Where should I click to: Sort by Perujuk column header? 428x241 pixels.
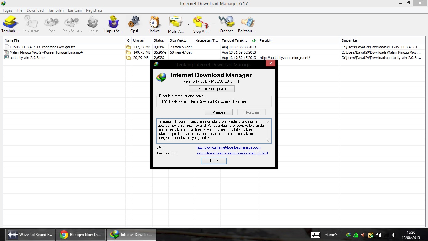pyautogui.click(x=299, y=40)
